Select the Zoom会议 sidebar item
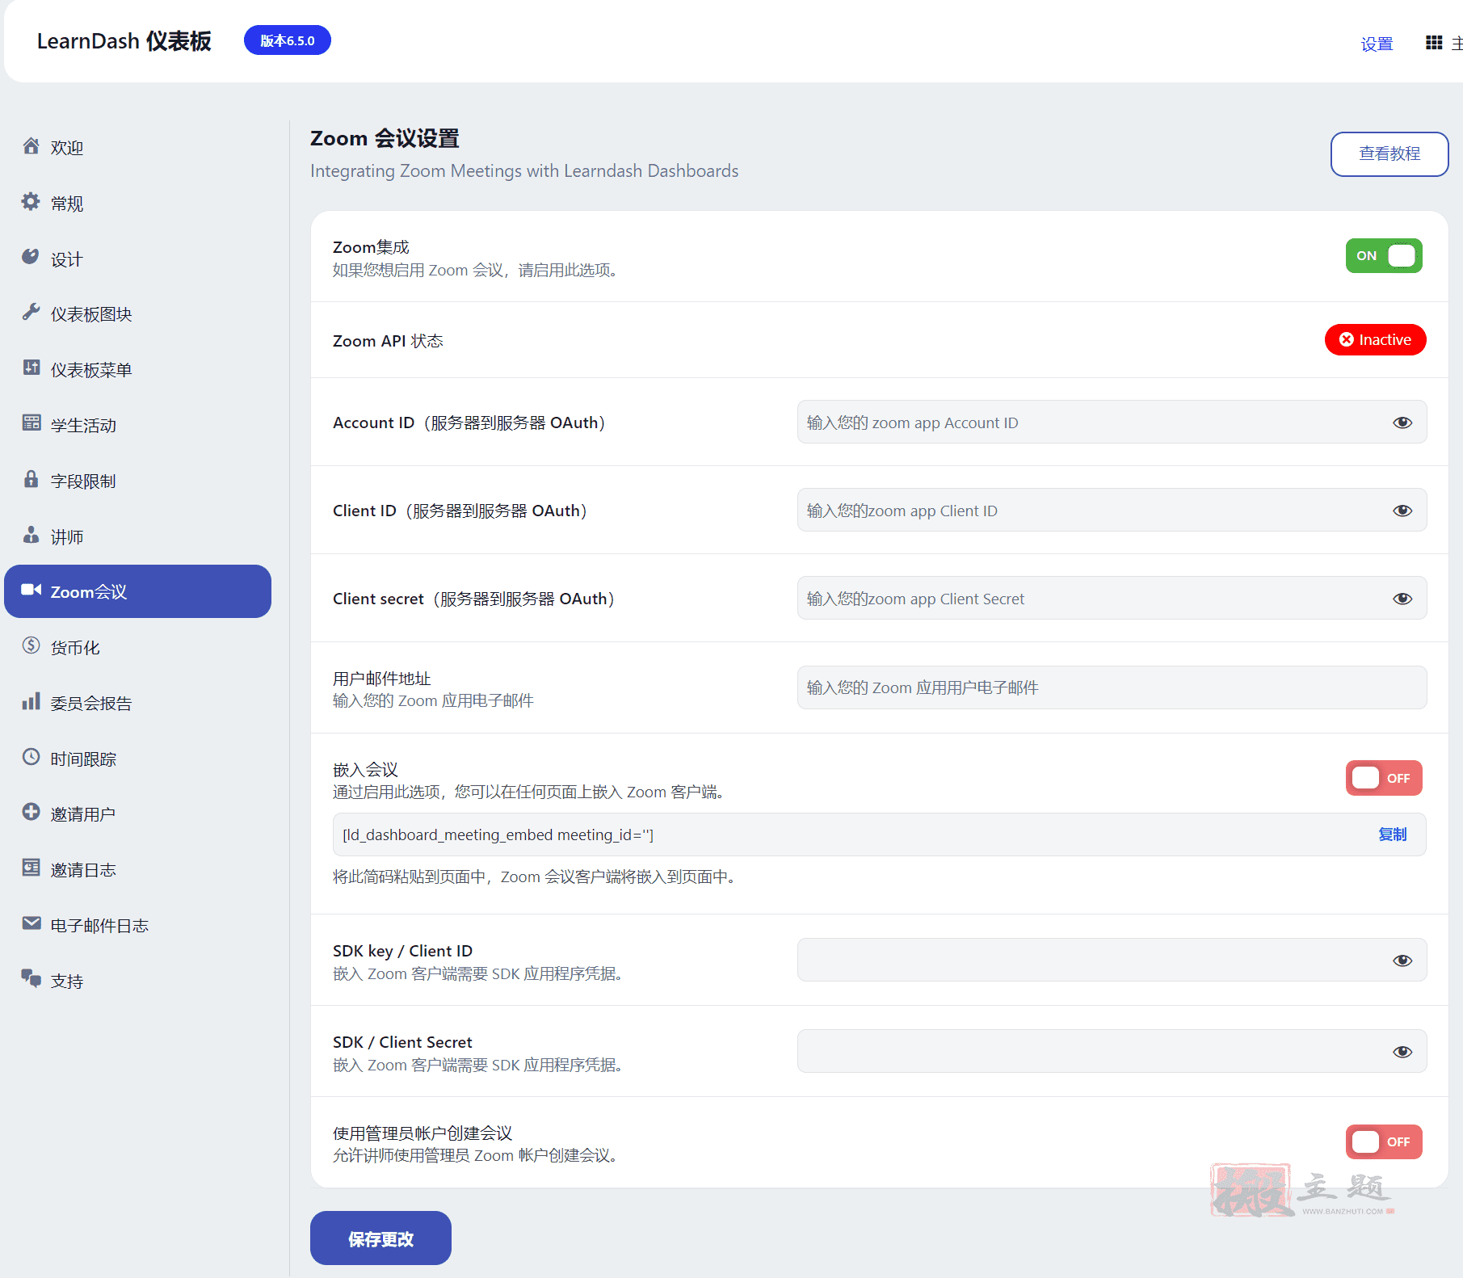The width and height of the screenshot is (1463, 1278). point(137,591)
